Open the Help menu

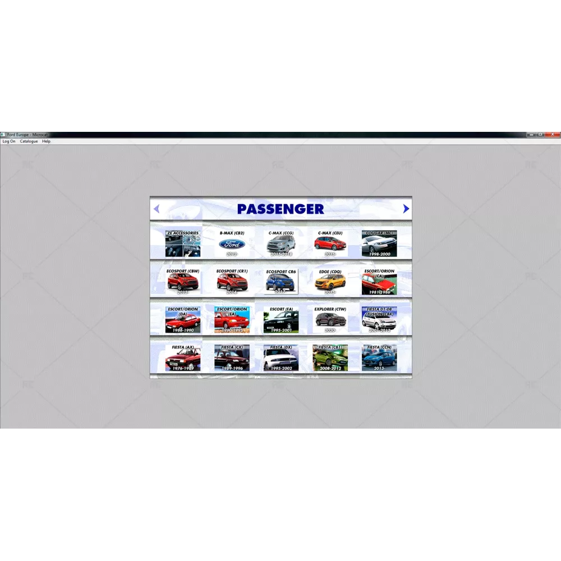tap(47, 141)
